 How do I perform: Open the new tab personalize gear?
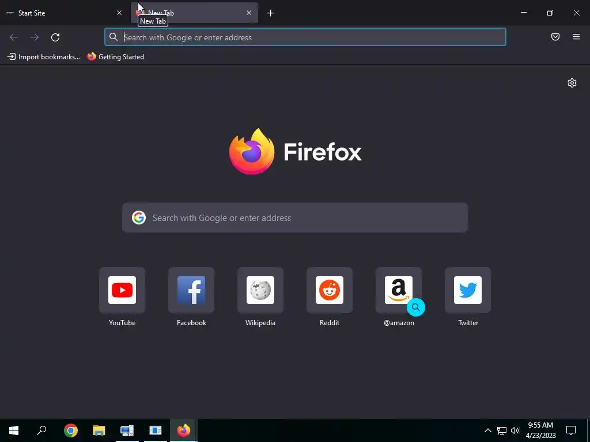(x=572, y=83)
